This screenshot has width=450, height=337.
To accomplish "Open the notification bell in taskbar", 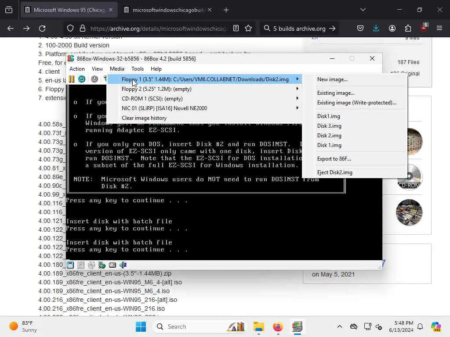I will (x=420, y=326).
